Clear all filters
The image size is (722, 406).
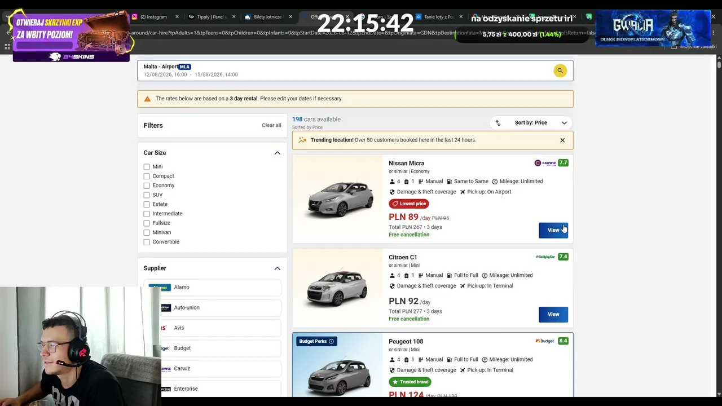point(271,125)
